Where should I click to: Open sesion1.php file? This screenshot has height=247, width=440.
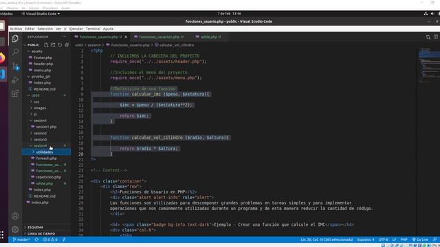[x=46, y=127]
